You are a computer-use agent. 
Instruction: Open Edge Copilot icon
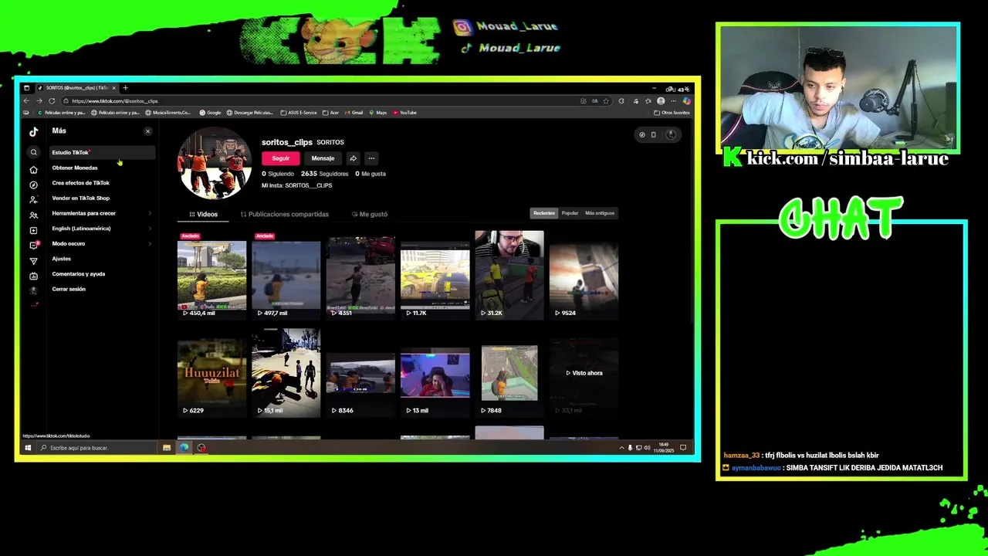tap(686, 101)
